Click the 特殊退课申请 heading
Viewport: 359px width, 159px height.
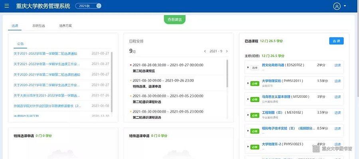[x=139, y=136]
